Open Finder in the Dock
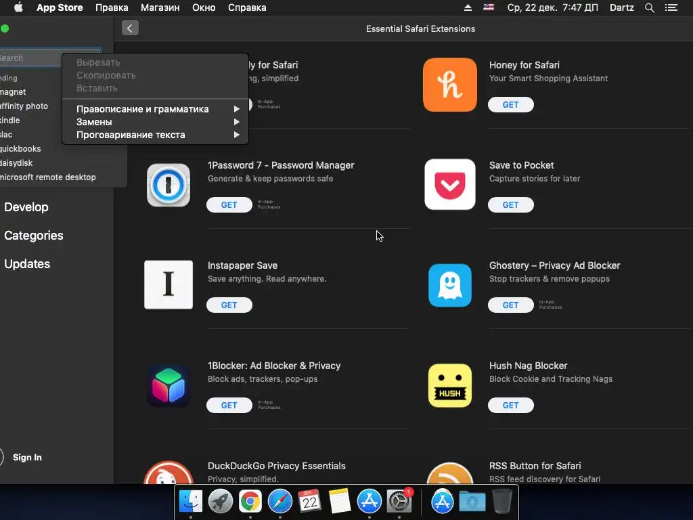 (x=190, y=502)
